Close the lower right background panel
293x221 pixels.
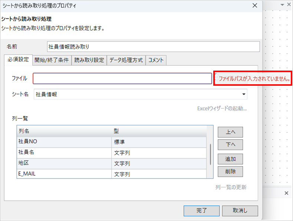pos(286,193)
